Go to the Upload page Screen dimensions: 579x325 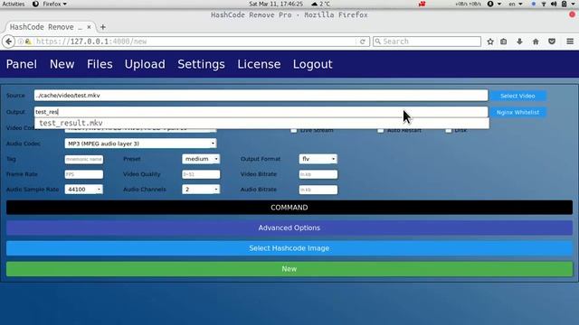coord(145,64)
